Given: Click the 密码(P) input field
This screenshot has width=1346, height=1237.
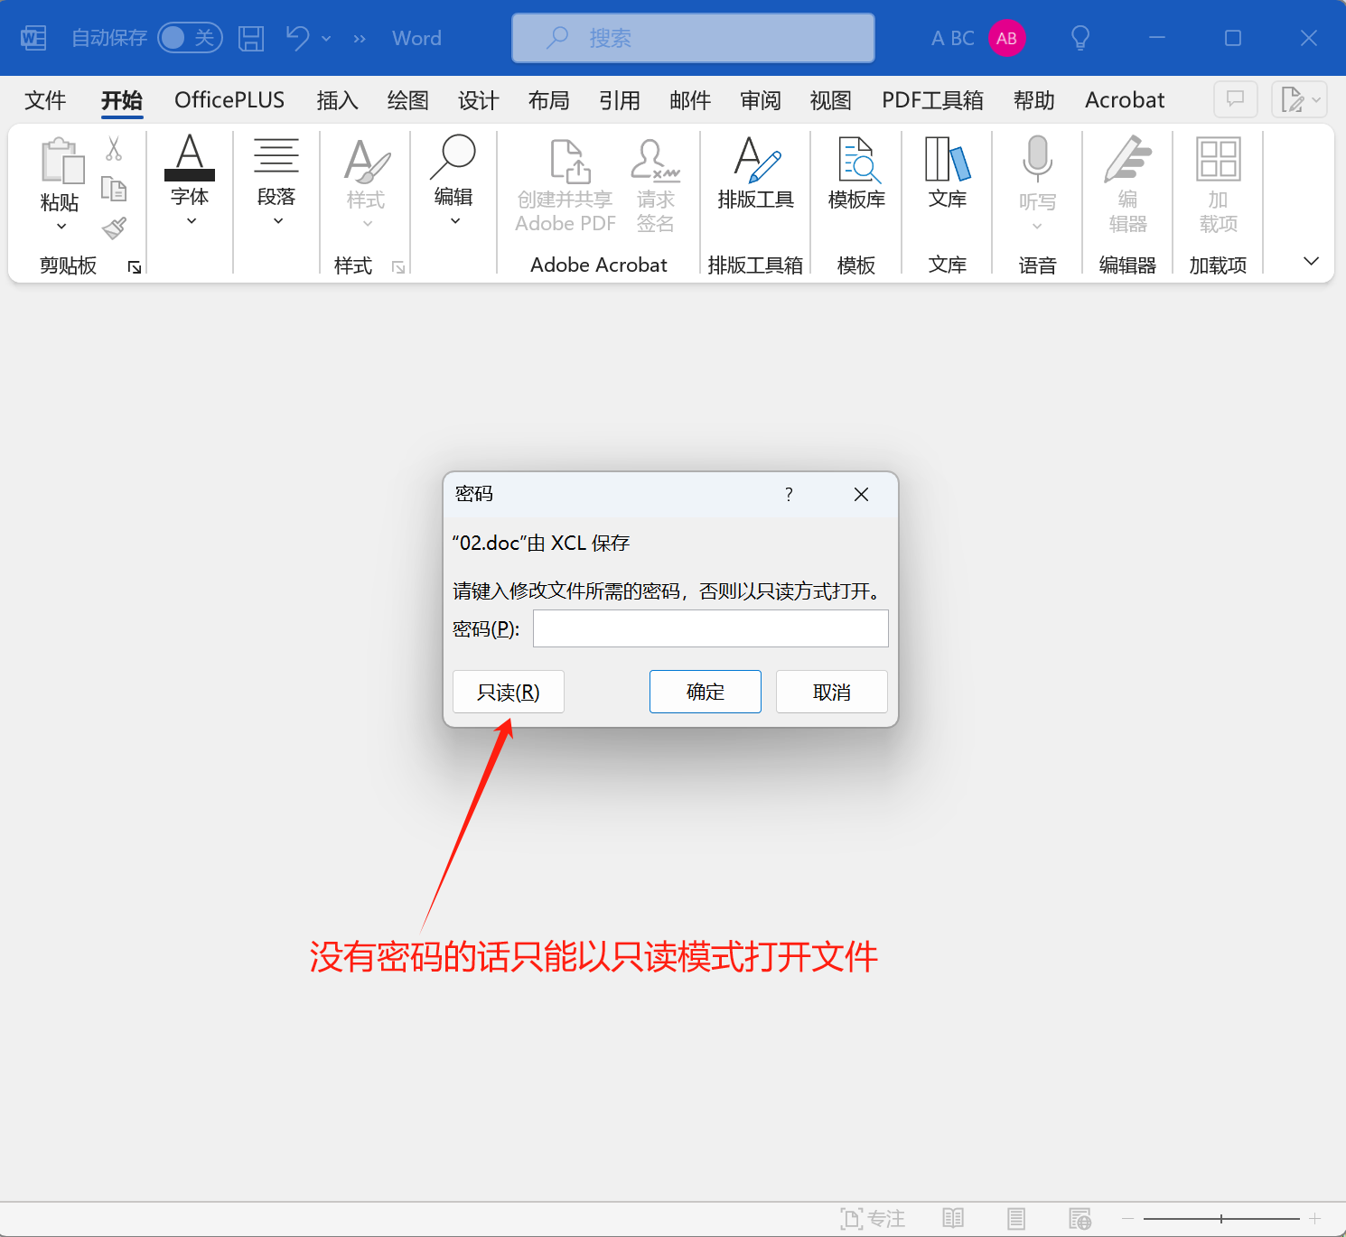Looking at the screenshot, I should 710,628.
